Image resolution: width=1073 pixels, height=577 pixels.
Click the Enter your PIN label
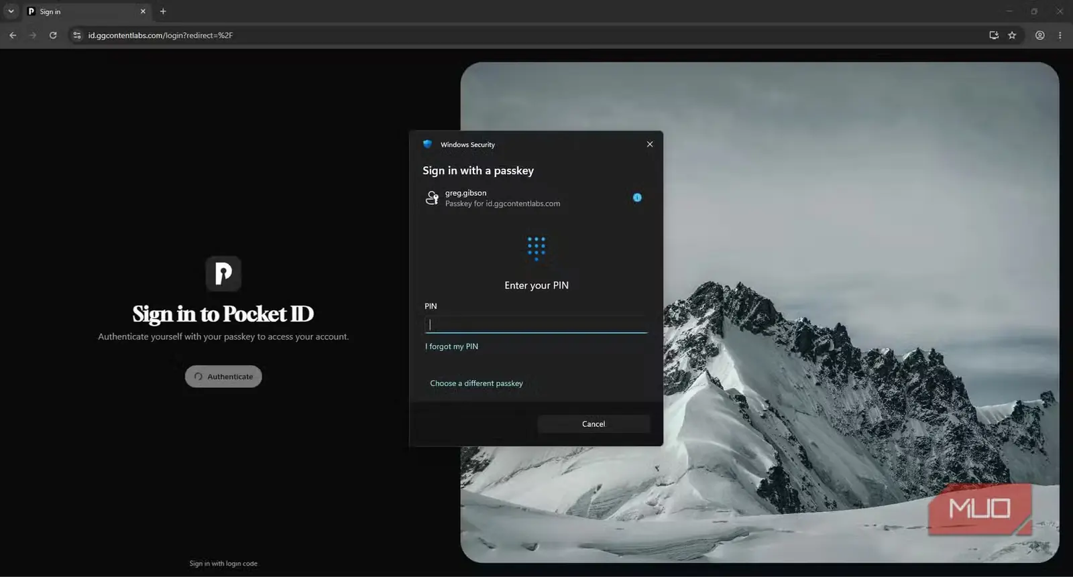pyautogui.click(x=536, y=285)
